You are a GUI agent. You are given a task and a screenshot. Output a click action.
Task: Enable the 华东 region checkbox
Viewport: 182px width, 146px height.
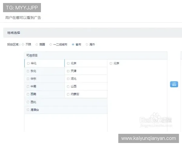point(28,79)
